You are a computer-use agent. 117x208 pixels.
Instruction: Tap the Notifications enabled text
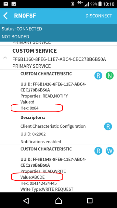41,142
